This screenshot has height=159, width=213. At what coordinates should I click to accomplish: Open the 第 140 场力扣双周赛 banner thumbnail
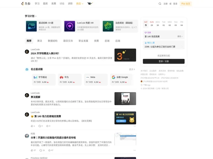(125, 118)
